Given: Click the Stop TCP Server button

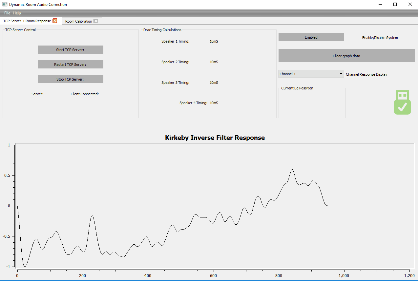Looking at the screenshot, I should [x=70, y=79].
